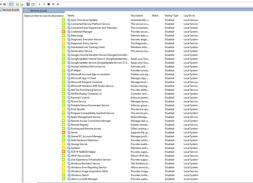Click the gear icon beside Credential Manager
Screen dimensions: 253x183
(69, 32)
